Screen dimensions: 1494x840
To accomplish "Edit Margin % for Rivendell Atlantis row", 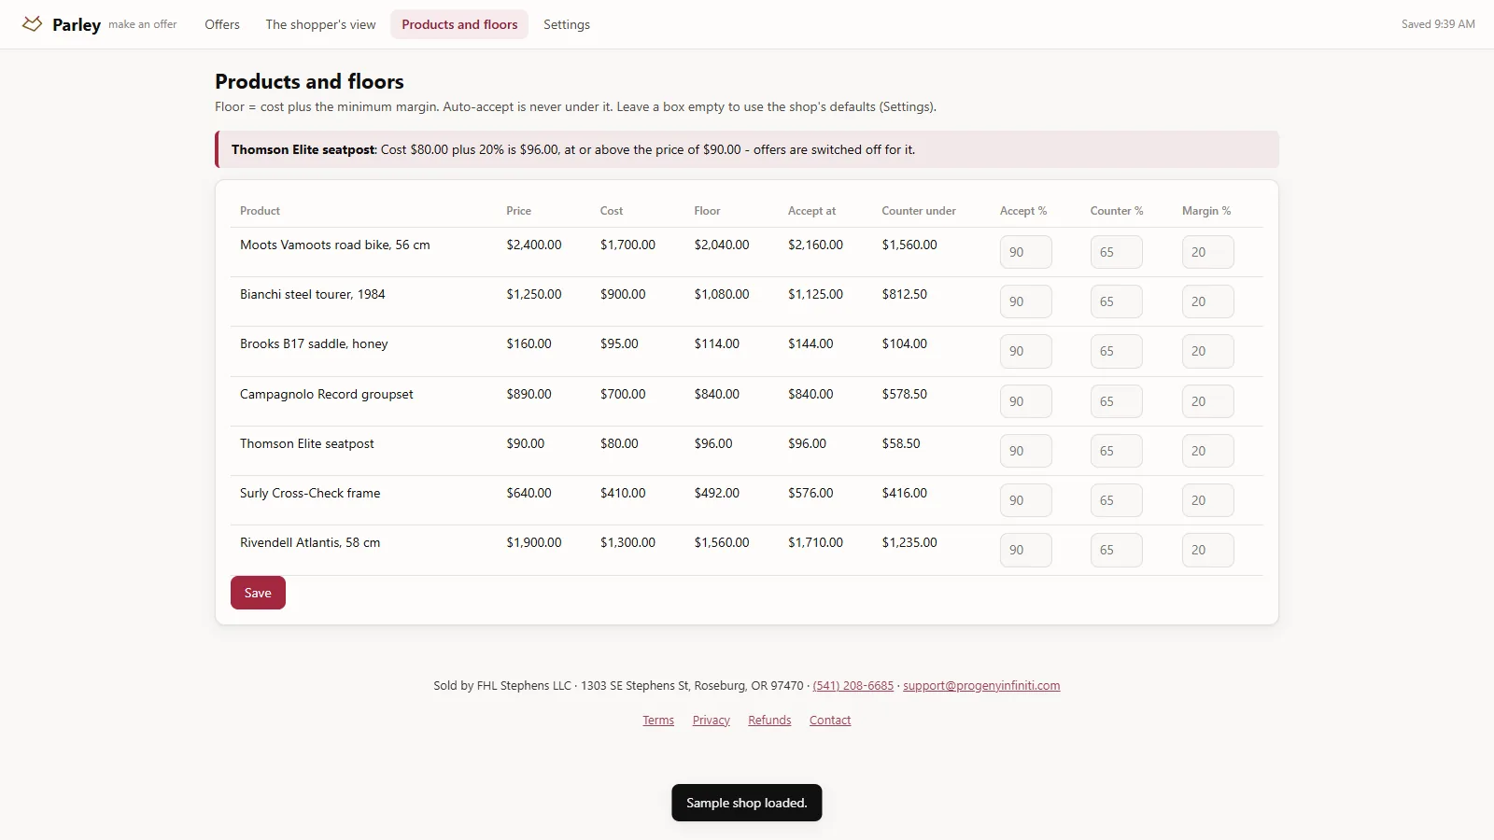I will coord(1207,550).
